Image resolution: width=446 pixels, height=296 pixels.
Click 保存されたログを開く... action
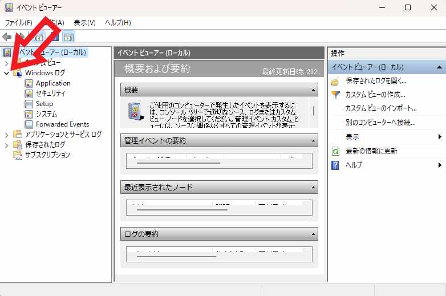376,81
